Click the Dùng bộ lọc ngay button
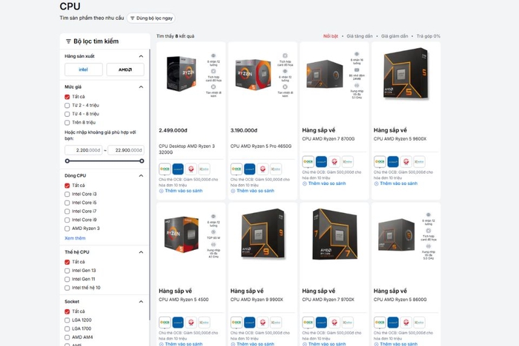 pyautogui.click(x=151, y=18)
